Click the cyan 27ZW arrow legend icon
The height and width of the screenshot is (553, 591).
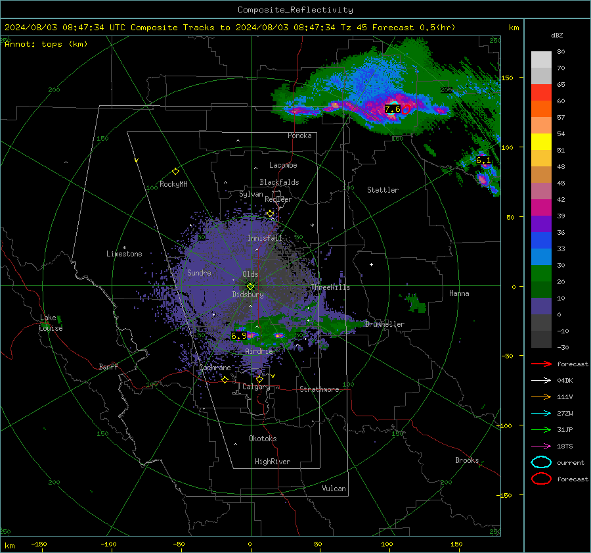[541, 414]
